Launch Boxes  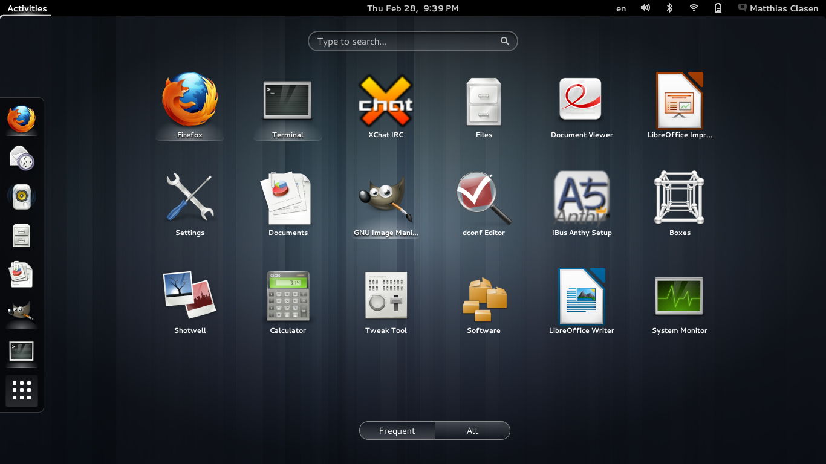680,198
